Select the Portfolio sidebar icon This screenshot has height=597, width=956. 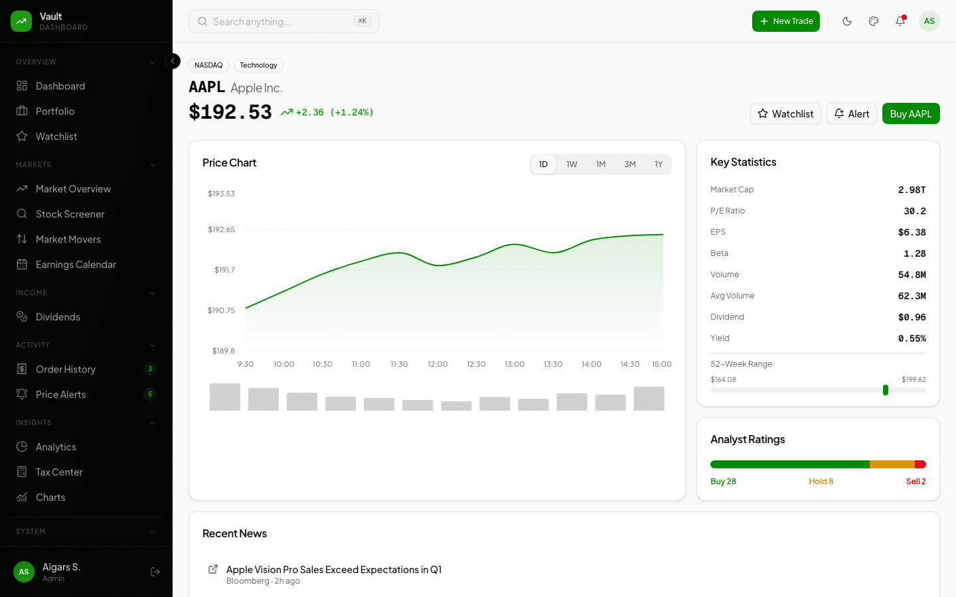tap(23, 111)
